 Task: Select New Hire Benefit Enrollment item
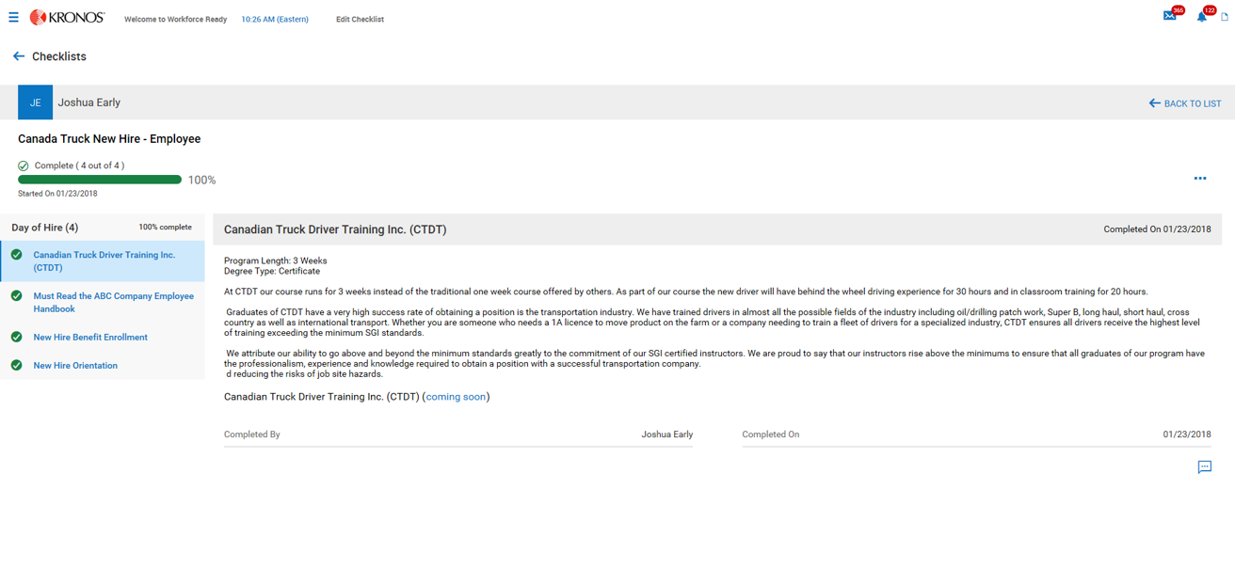click(104, 337)
